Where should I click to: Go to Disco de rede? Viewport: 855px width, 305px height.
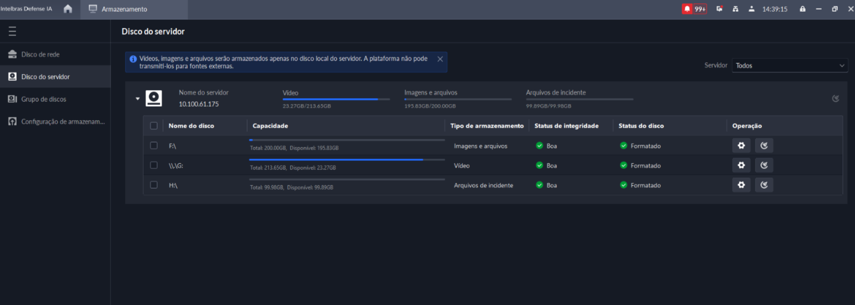pyautogui.click(x=41, y=55)
